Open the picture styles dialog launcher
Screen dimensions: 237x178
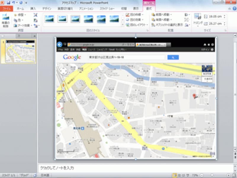click(147, 31)
